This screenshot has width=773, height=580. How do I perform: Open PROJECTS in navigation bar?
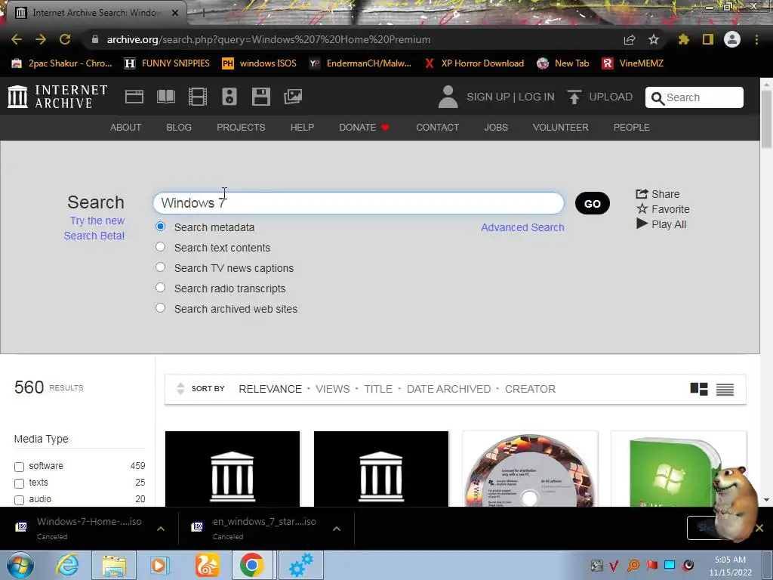click(x=241, y=127)
